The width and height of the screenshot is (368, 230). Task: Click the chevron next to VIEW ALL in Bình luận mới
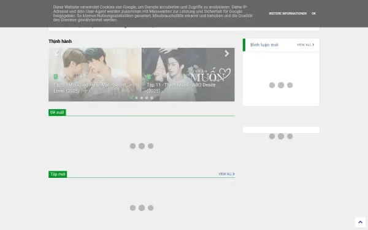click(313, 45)
